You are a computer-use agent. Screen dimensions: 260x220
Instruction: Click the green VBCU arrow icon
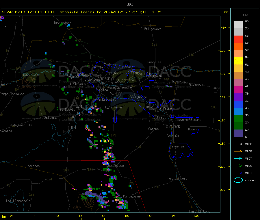238,166
